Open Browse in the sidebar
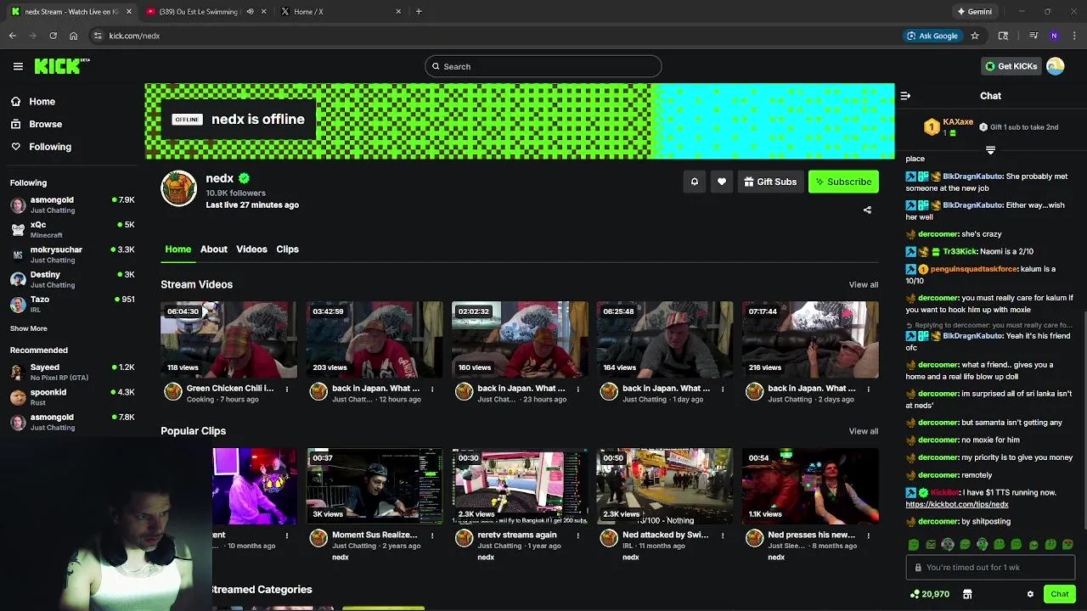1087x611 pixels. point(45,124)
